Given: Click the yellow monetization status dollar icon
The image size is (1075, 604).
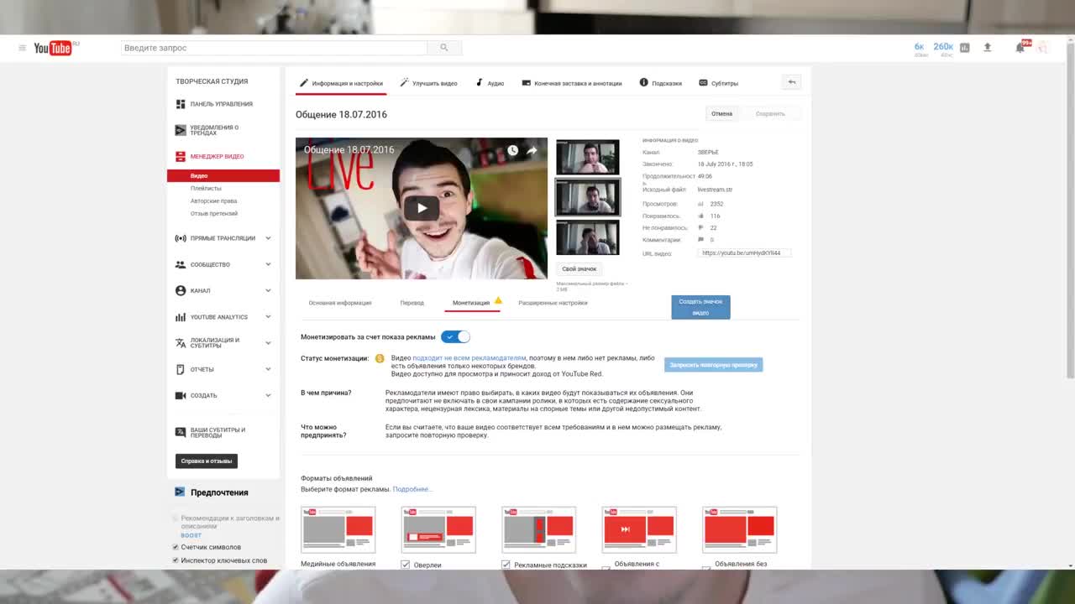Looking at the screenshot, I should click(380, 358).
